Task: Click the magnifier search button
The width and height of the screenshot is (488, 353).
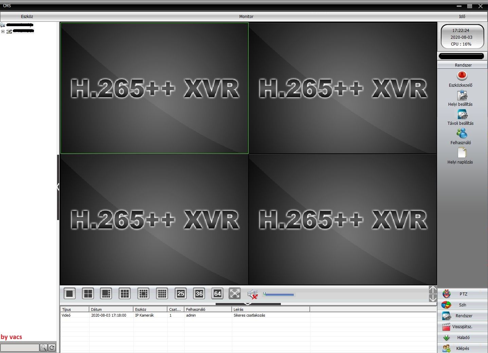Action: point(43,348)
